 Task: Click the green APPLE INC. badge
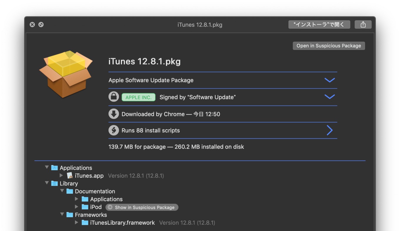coord(138,97)
